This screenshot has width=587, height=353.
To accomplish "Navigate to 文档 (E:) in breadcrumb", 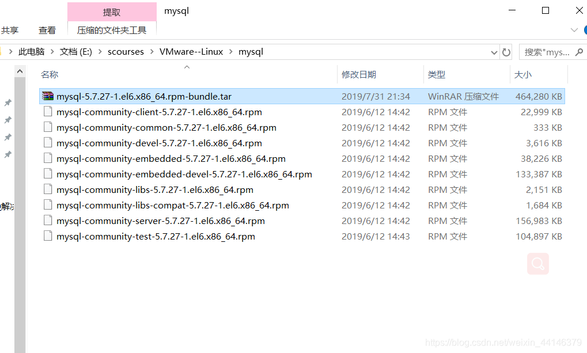I will (x=76, y=52).
